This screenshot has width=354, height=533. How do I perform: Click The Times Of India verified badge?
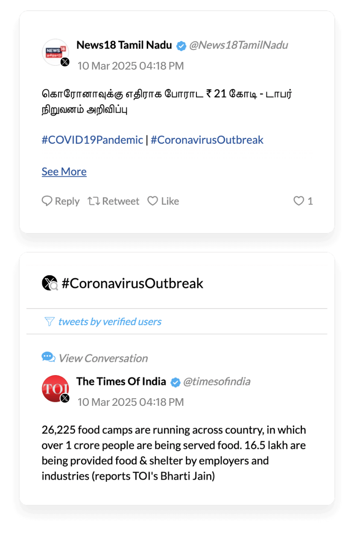pos(176,382)
